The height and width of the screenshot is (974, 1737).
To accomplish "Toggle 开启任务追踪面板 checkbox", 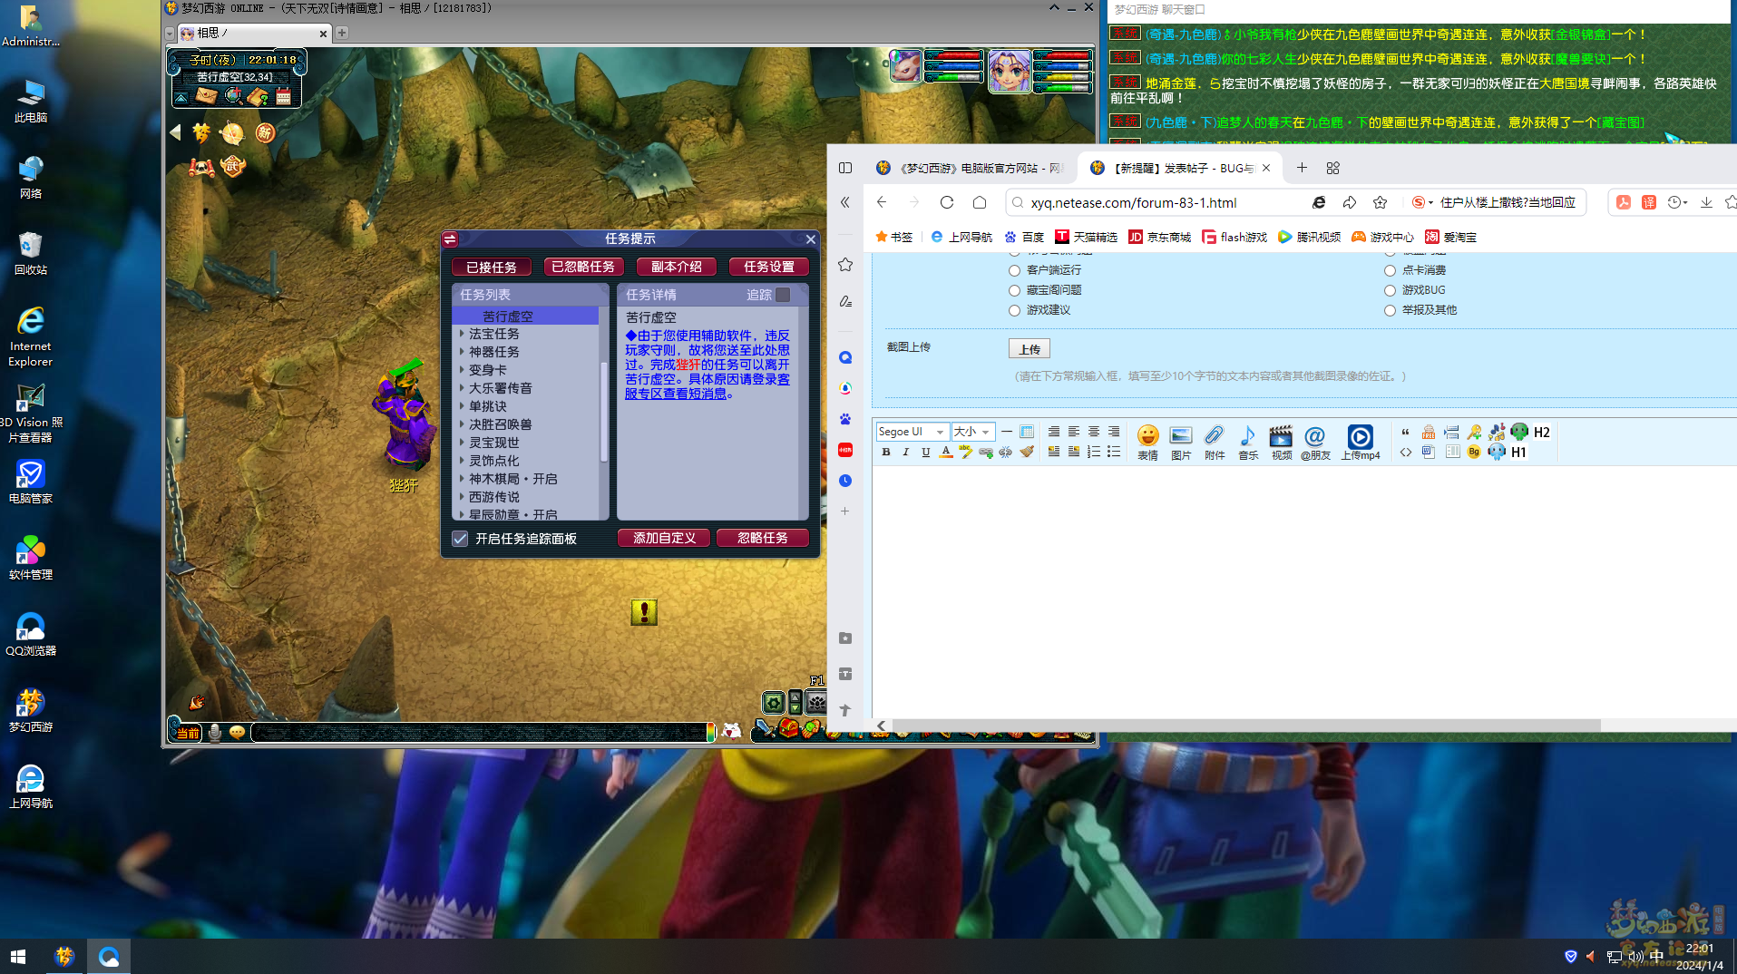I will click(x=460, y=539).
